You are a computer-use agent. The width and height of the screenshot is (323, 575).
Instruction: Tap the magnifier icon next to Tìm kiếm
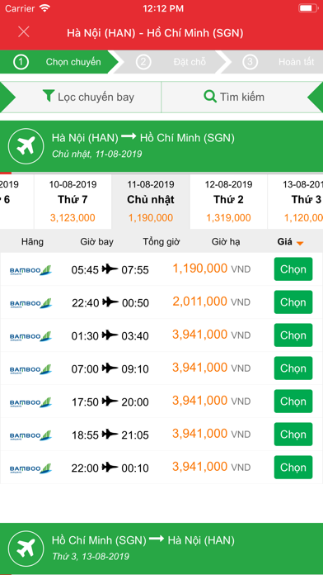coord(210,97)
